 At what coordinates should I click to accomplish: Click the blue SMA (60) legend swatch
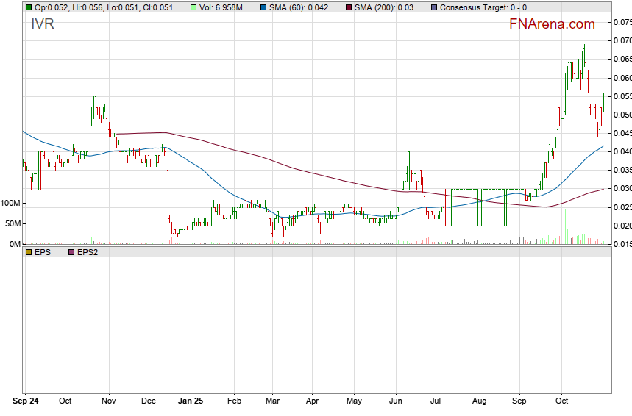pos(263,7)
